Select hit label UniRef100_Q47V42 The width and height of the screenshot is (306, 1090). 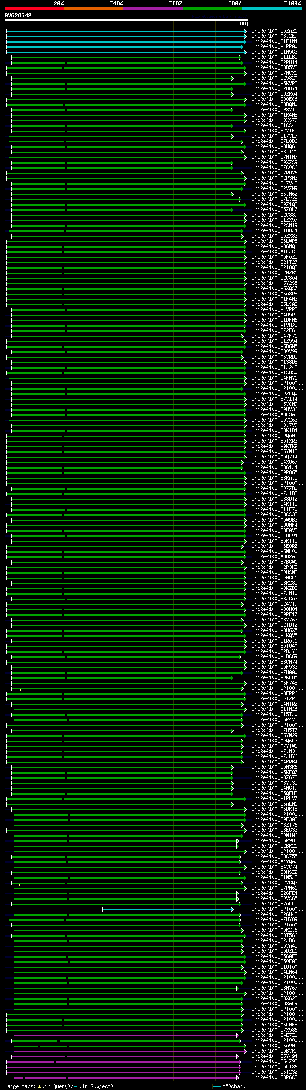274,184
